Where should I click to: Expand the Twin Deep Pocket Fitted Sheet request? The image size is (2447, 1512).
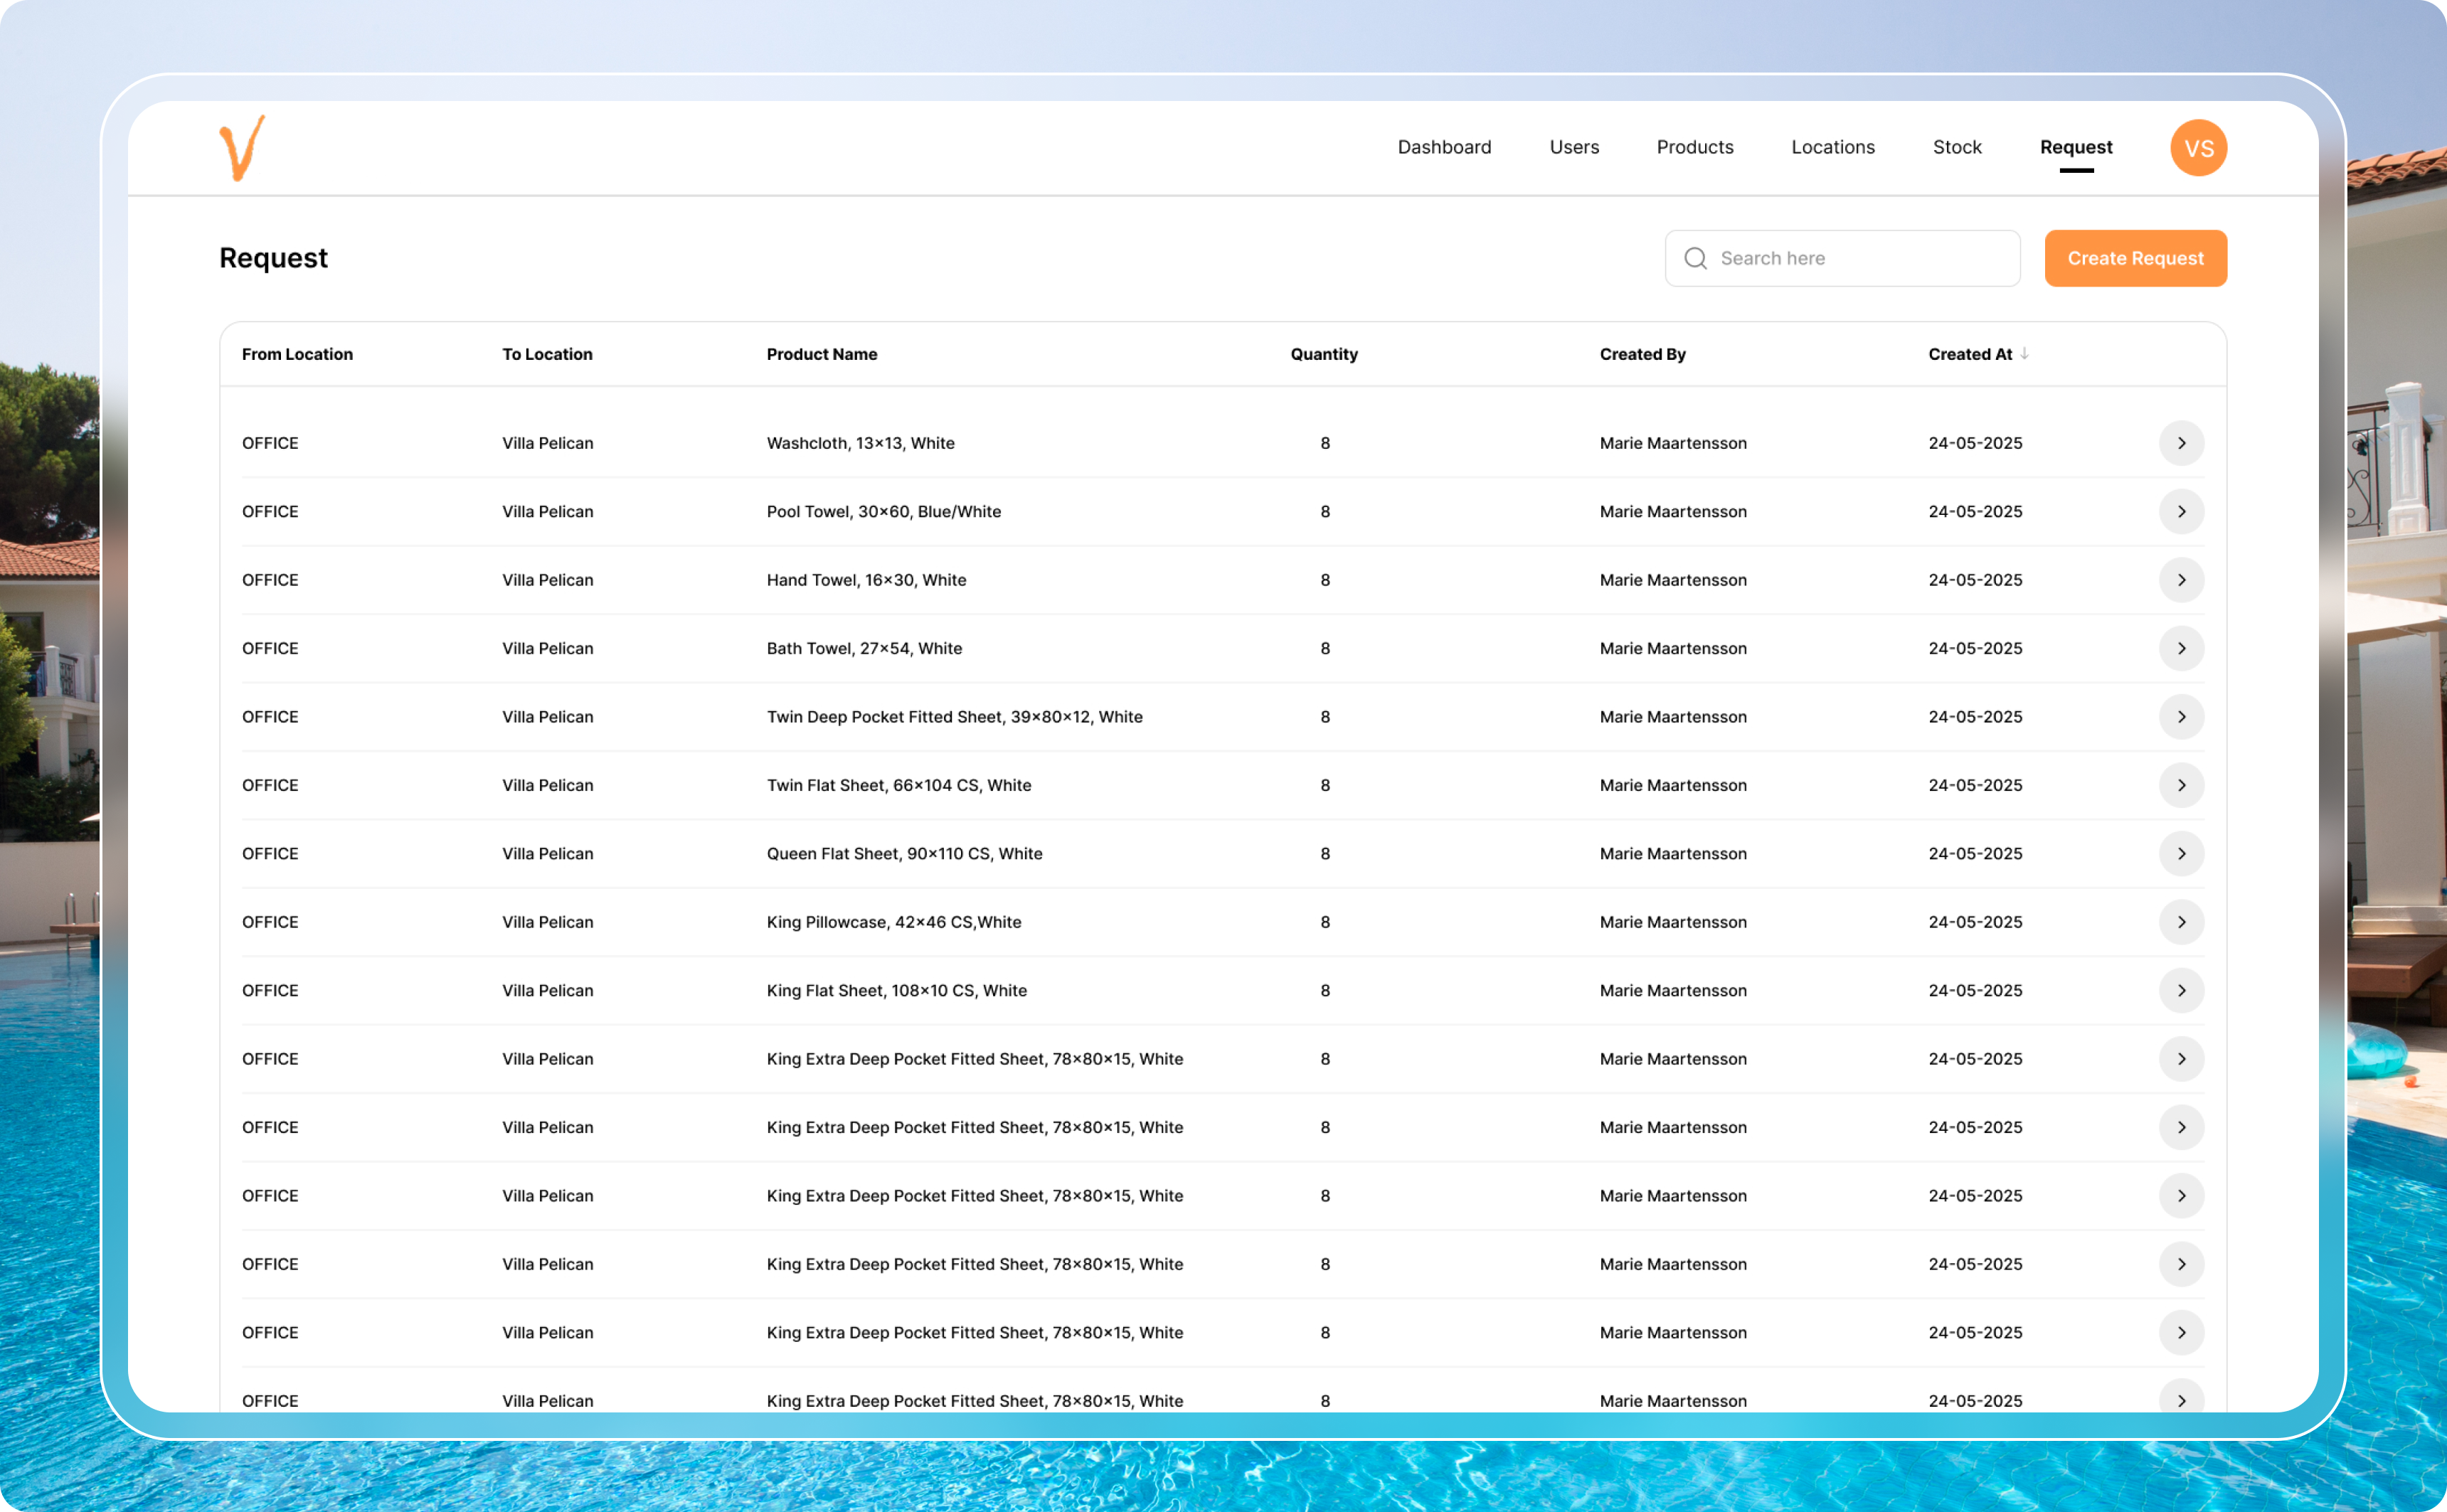click(2183, 717)
